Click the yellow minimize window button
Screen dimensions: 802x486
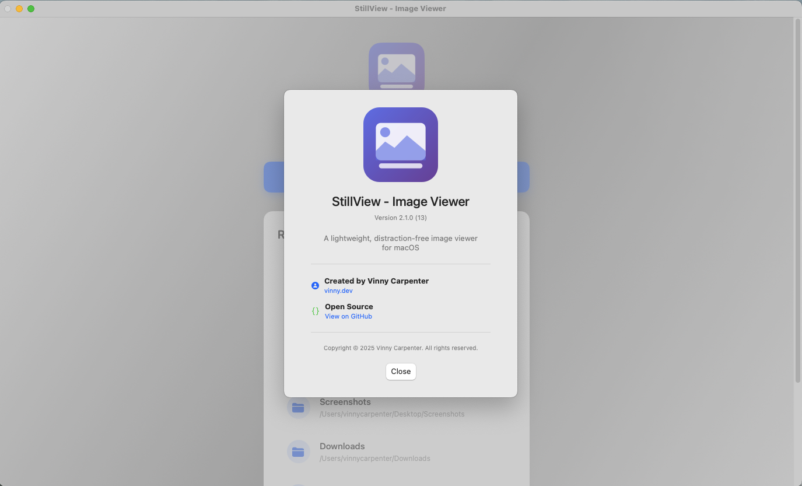tap(19, 9)
